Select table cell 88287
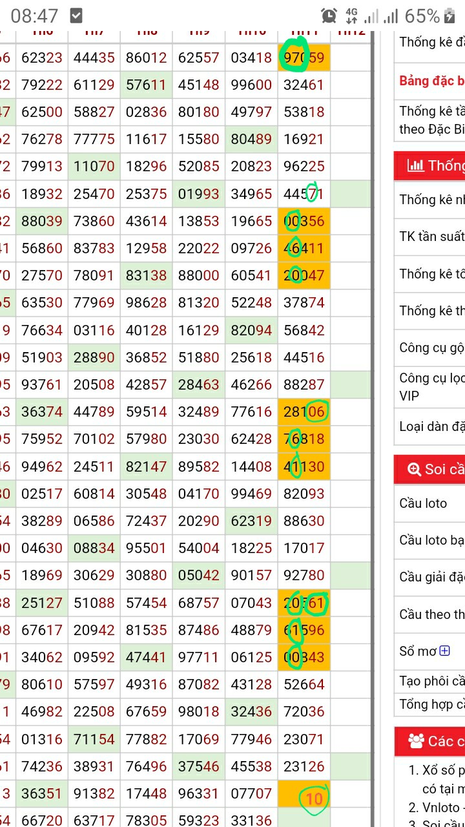The image size is (465, 827). click(304, 384)
